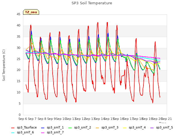This screenshot has width=184, height=138.
Task: Click the chart title SP3 Soil Temperature
Action: click(x=92, y=3)
